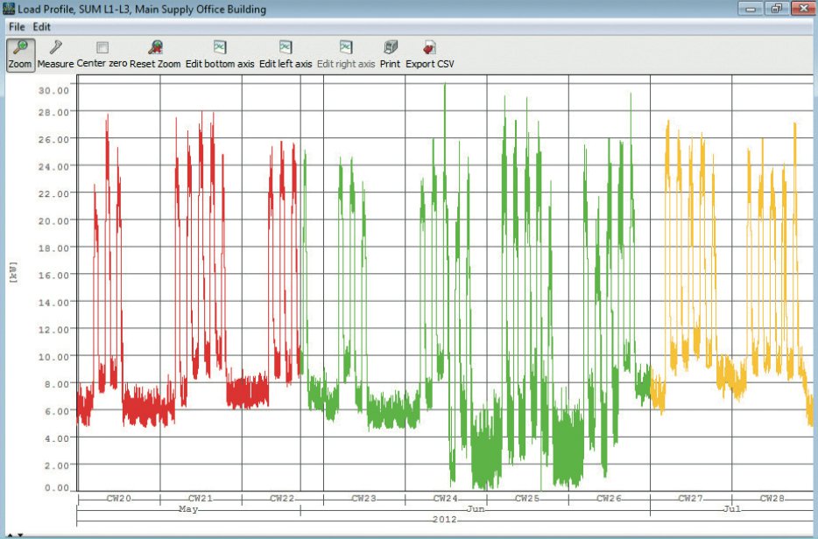This screenshot has height=539, width=818.
Task: Click the Jul month label
Action: point(732,508)
